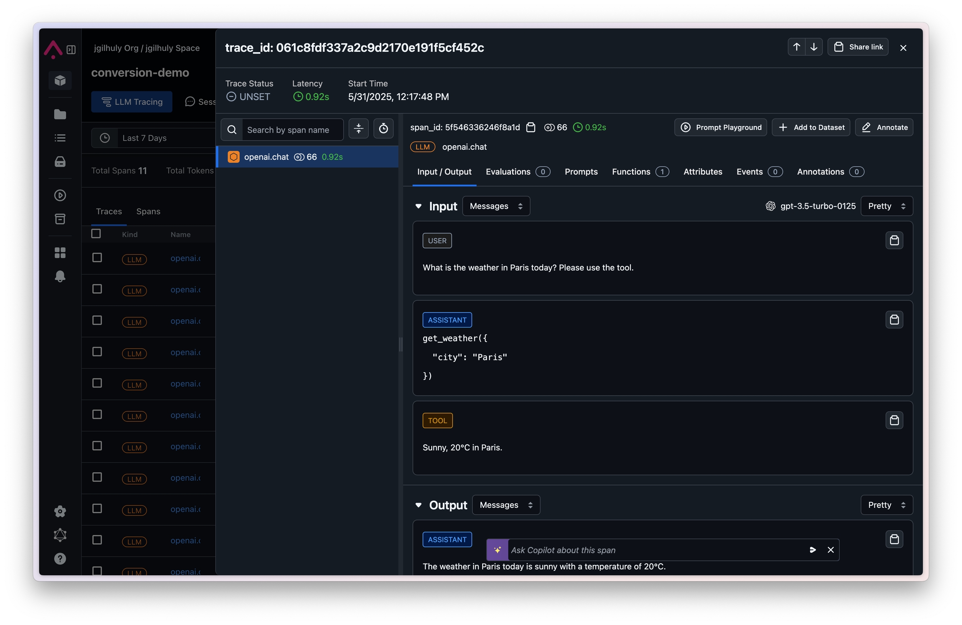Switch to the Attributes tab
The image size is (962, 625).
(702, 171)
